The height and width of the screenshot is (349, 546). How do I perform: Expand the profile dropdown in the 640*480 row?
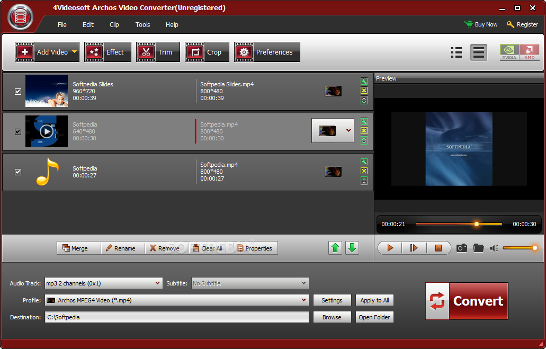pyautogui.click(x=348, y=131)
